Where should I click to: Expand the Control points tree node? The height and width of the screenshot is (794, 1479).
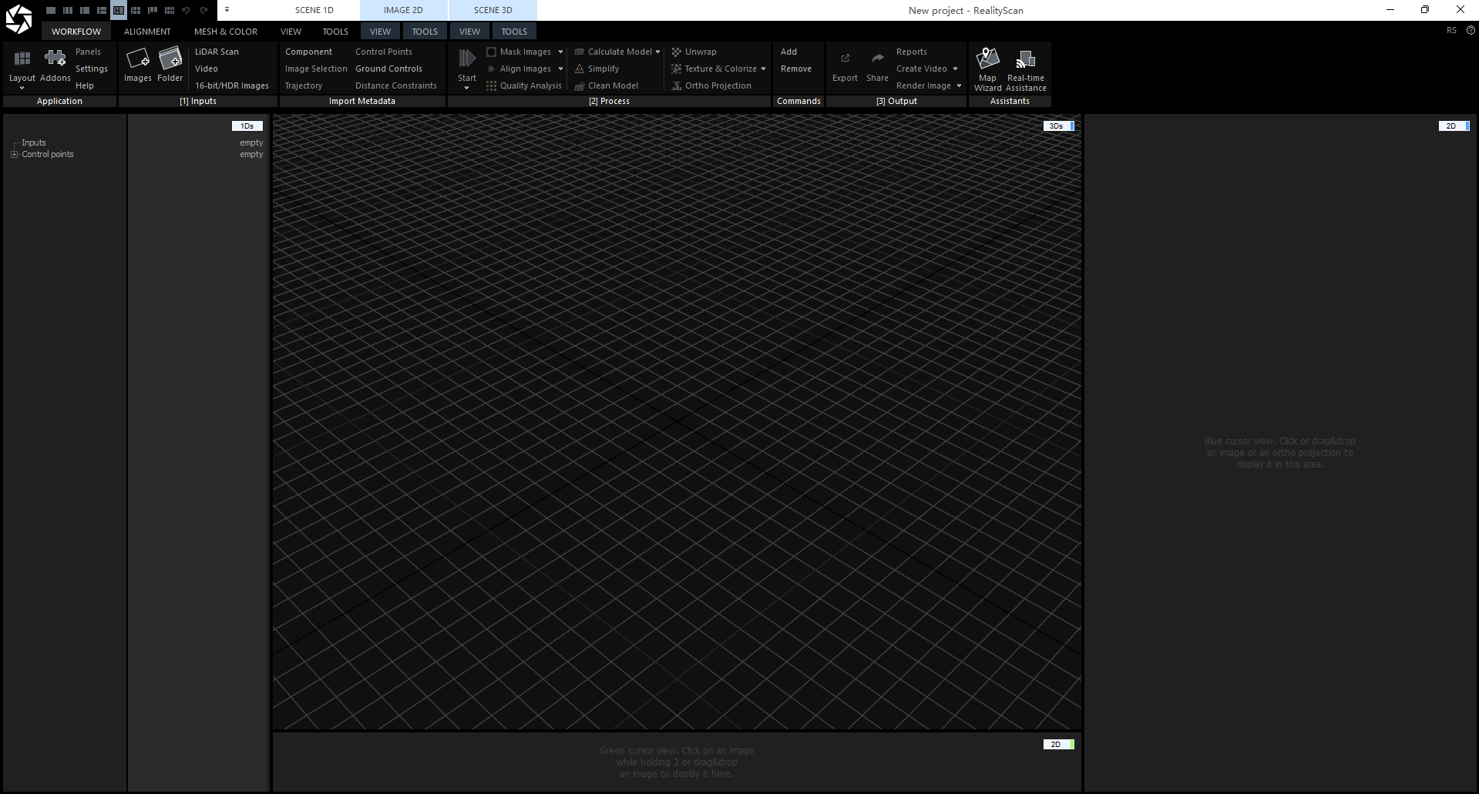coord(14,154)
